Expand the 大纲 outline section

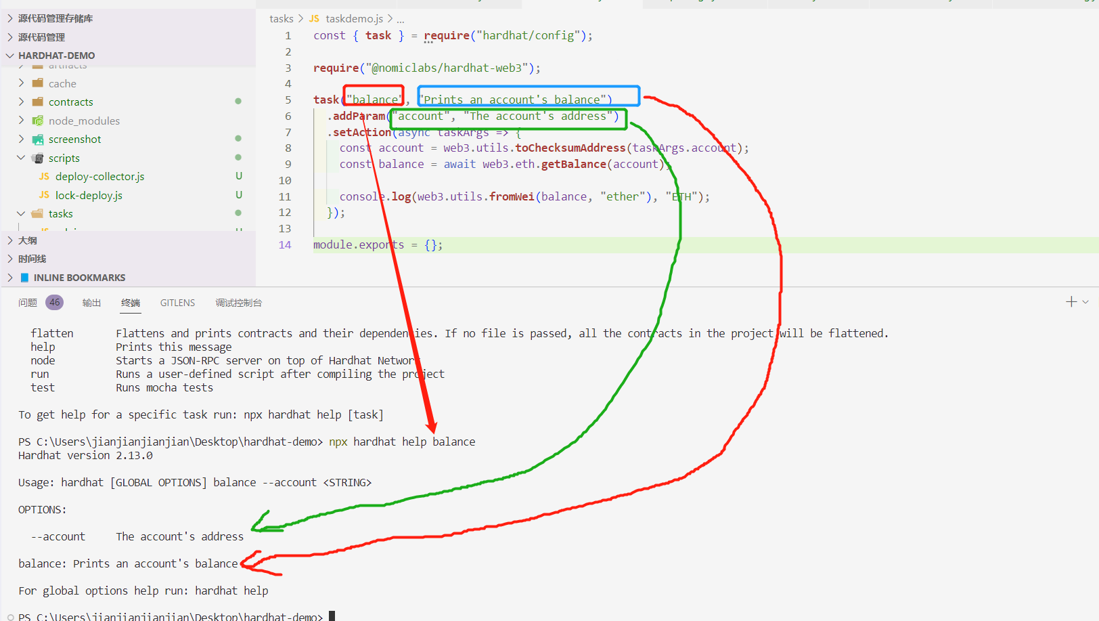tap(9, 240)
